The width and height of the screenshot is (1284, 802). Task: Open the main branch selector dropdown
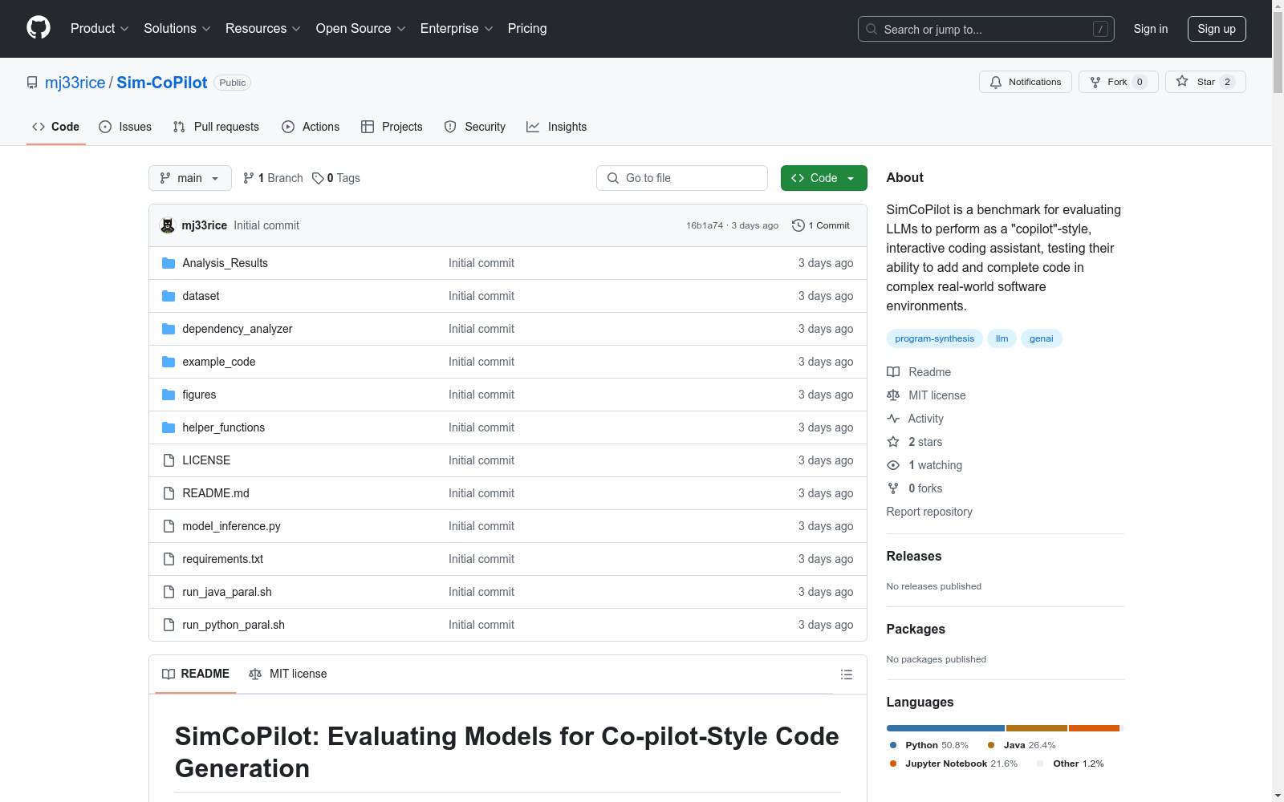190,178
